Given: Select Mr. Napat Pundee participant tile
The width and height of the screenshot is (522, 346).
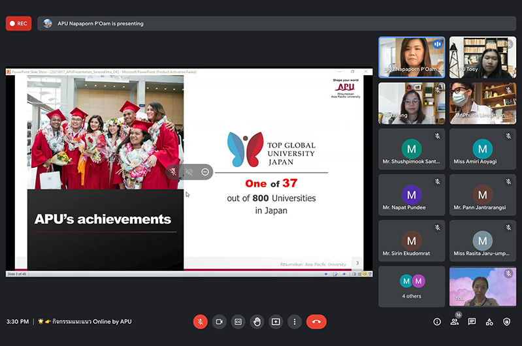Looking at the screenshot, I should 412,195.
